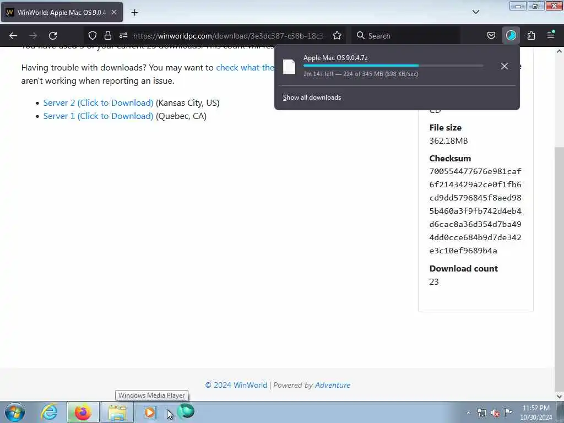Close the WinWorld tab
Image resolution: width=564 pixels, height=423 pixels.
coord(114,12)
